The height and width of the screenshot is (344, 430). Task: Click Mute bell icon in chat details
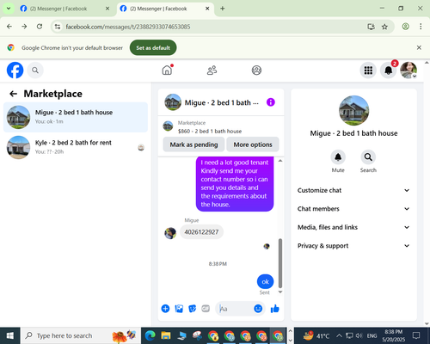coord(338,157)
